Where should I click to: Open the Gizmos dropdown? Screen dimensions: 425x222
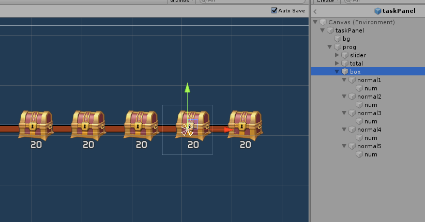pos(181,2)
